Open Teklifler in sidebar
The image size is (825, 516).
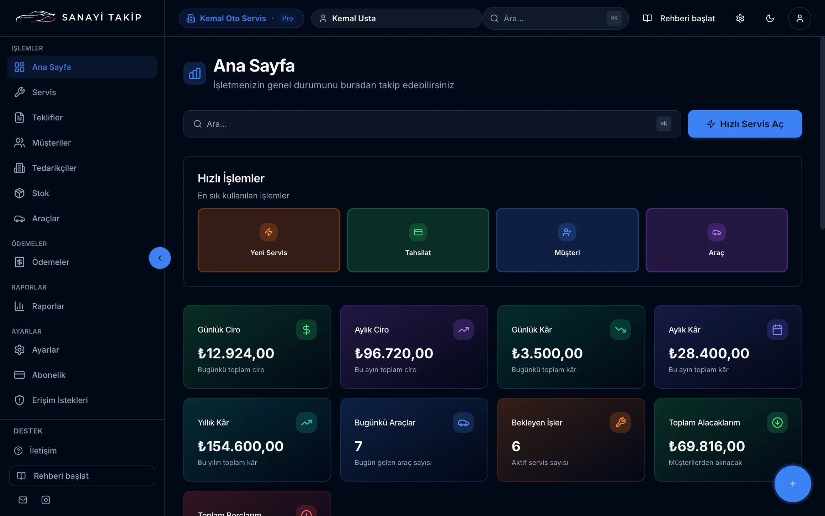click(82, 117)
